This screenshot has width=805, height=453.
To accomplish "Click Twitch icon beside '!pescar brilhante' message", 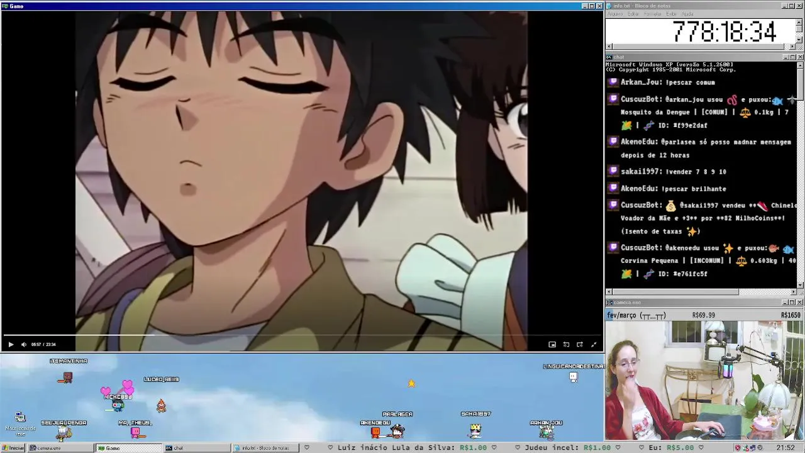I will pyautogui.click(x=613, y=188).
